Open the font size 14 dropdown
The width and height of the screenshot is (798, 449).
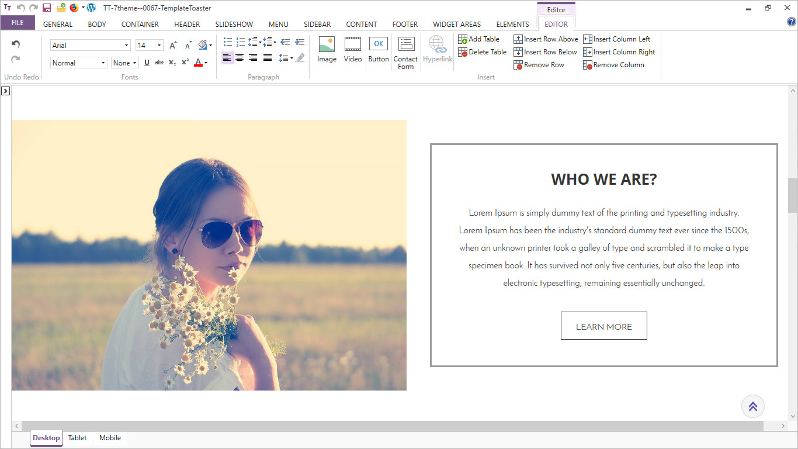point(159,46)
